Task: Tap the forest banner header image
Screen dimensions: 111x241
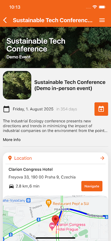Action: click(55, 48)
